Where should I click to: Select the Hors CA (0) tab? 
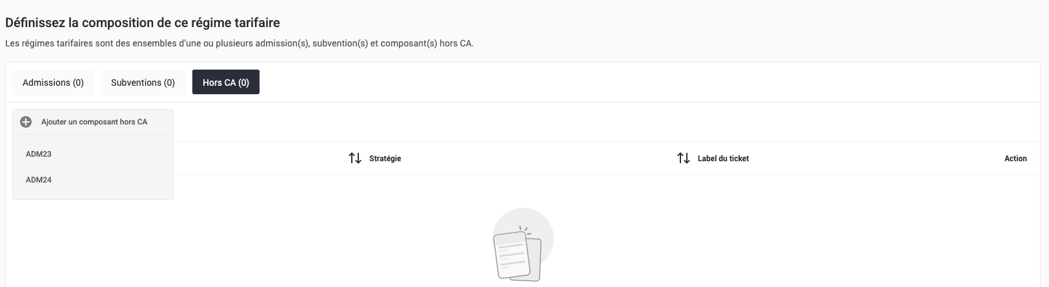click(225, 83)
